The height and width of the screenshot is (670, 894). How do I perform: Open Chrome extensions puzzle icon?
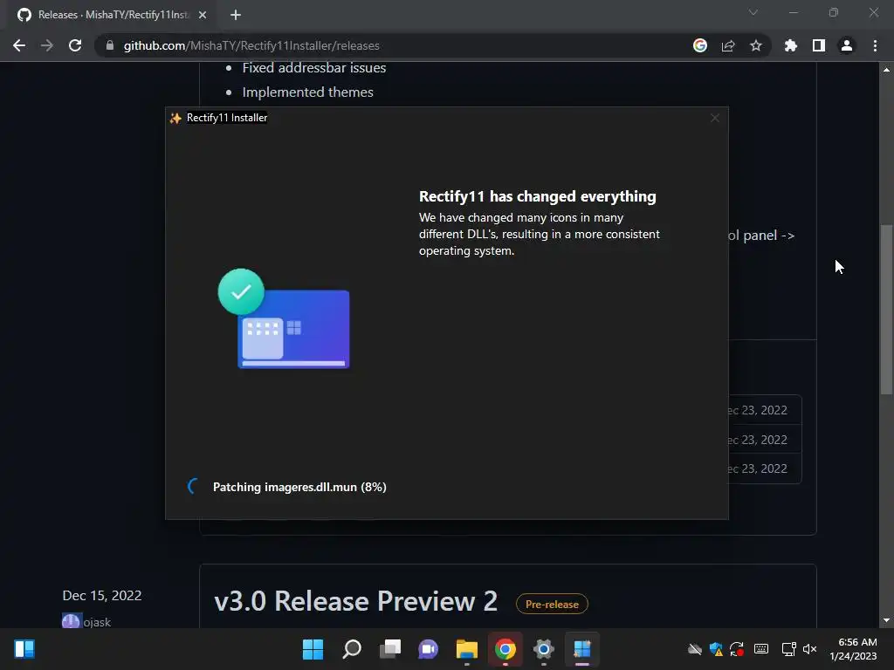tap(790, 45)
